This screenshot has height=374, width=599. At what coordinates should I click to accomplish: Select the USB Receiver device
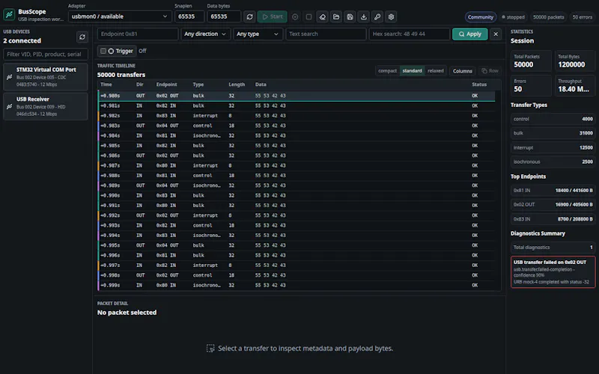pos(46,106)
